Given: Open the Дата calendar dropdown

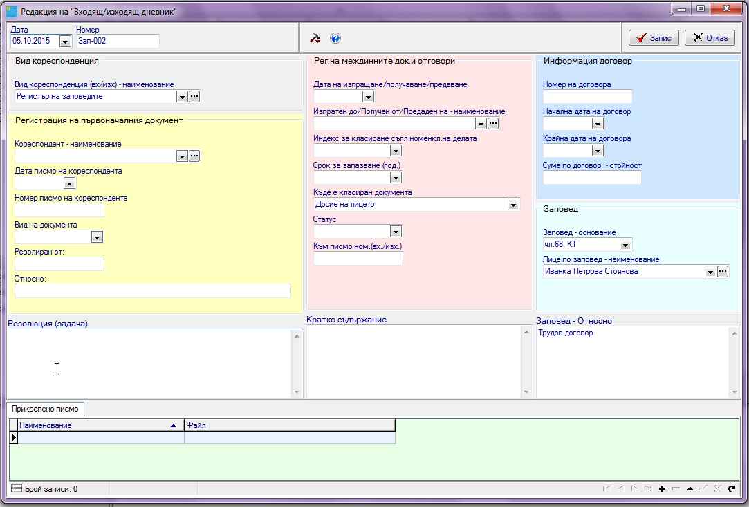Looking at the screenshot, I should pos(65,42).
